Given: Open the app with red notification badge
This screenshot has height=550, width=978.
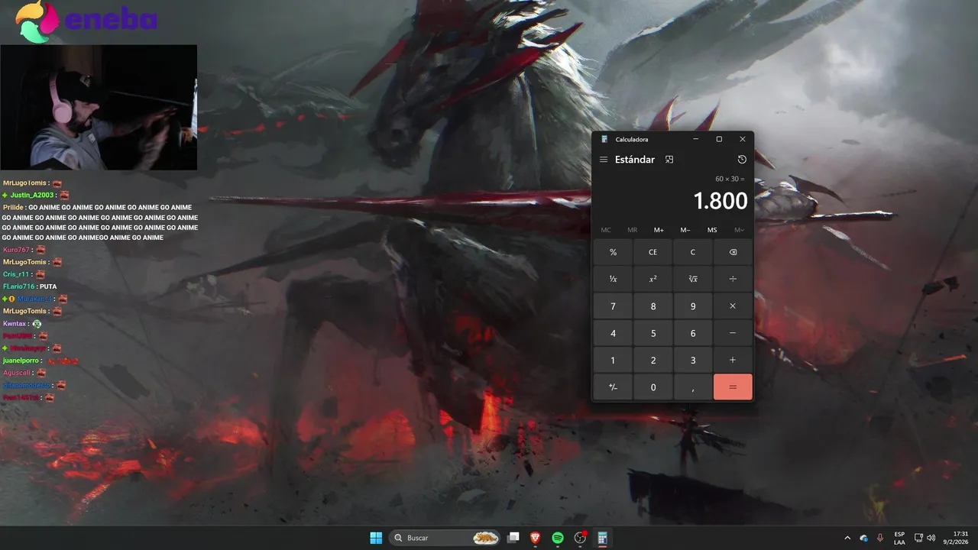Looking at the screenshot, I should [x=580, y=538].
